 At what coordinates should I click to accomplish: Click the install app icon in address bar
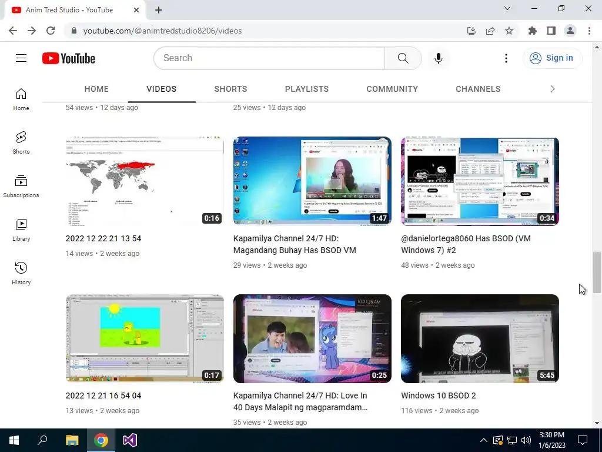(471, 31)
